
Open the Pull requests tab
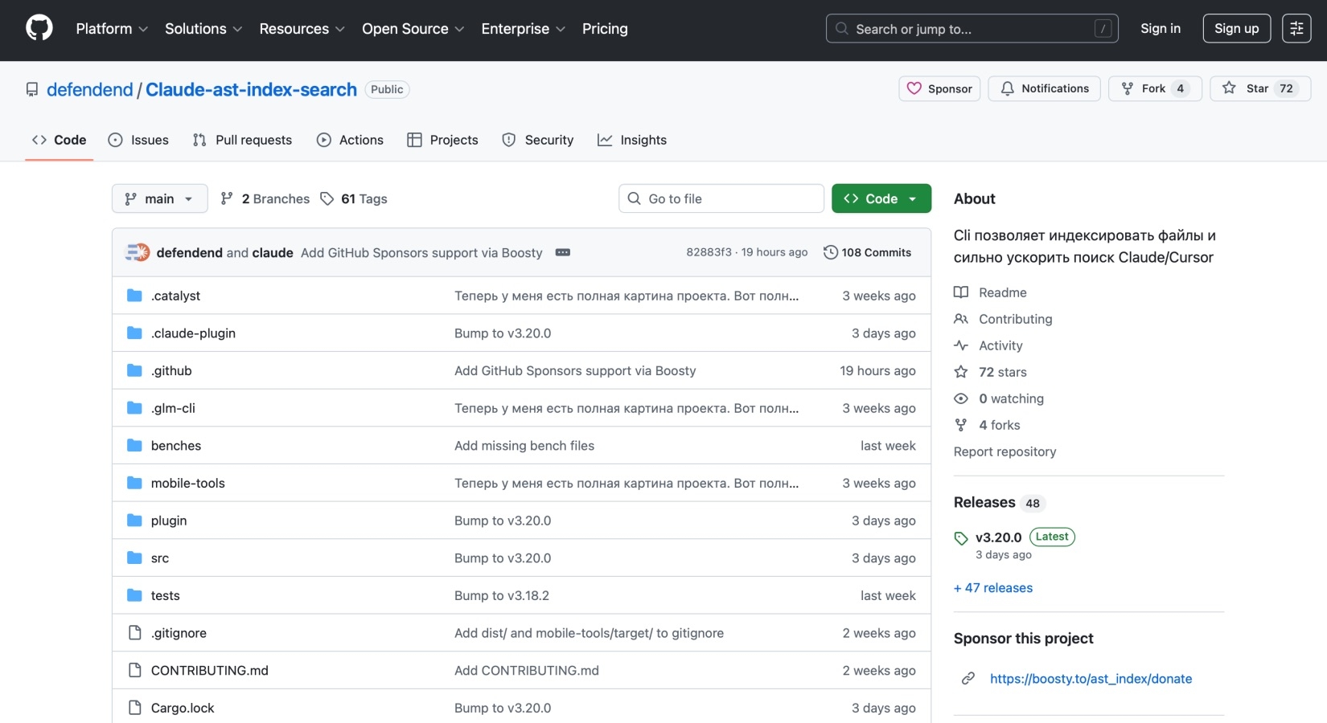(242, 140)
